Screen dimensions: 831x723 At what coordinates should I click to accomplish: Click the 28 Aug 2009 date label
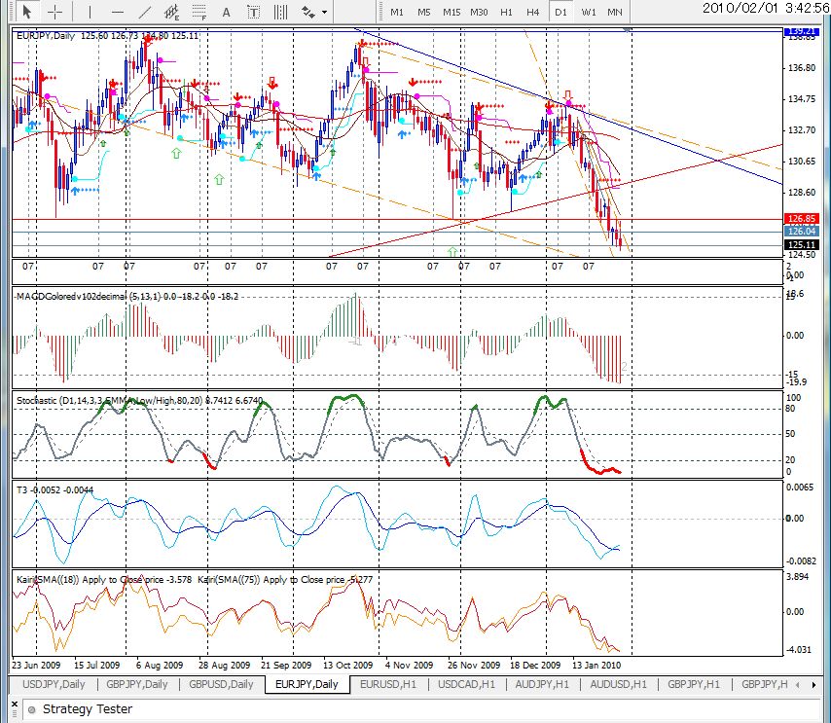224,665
